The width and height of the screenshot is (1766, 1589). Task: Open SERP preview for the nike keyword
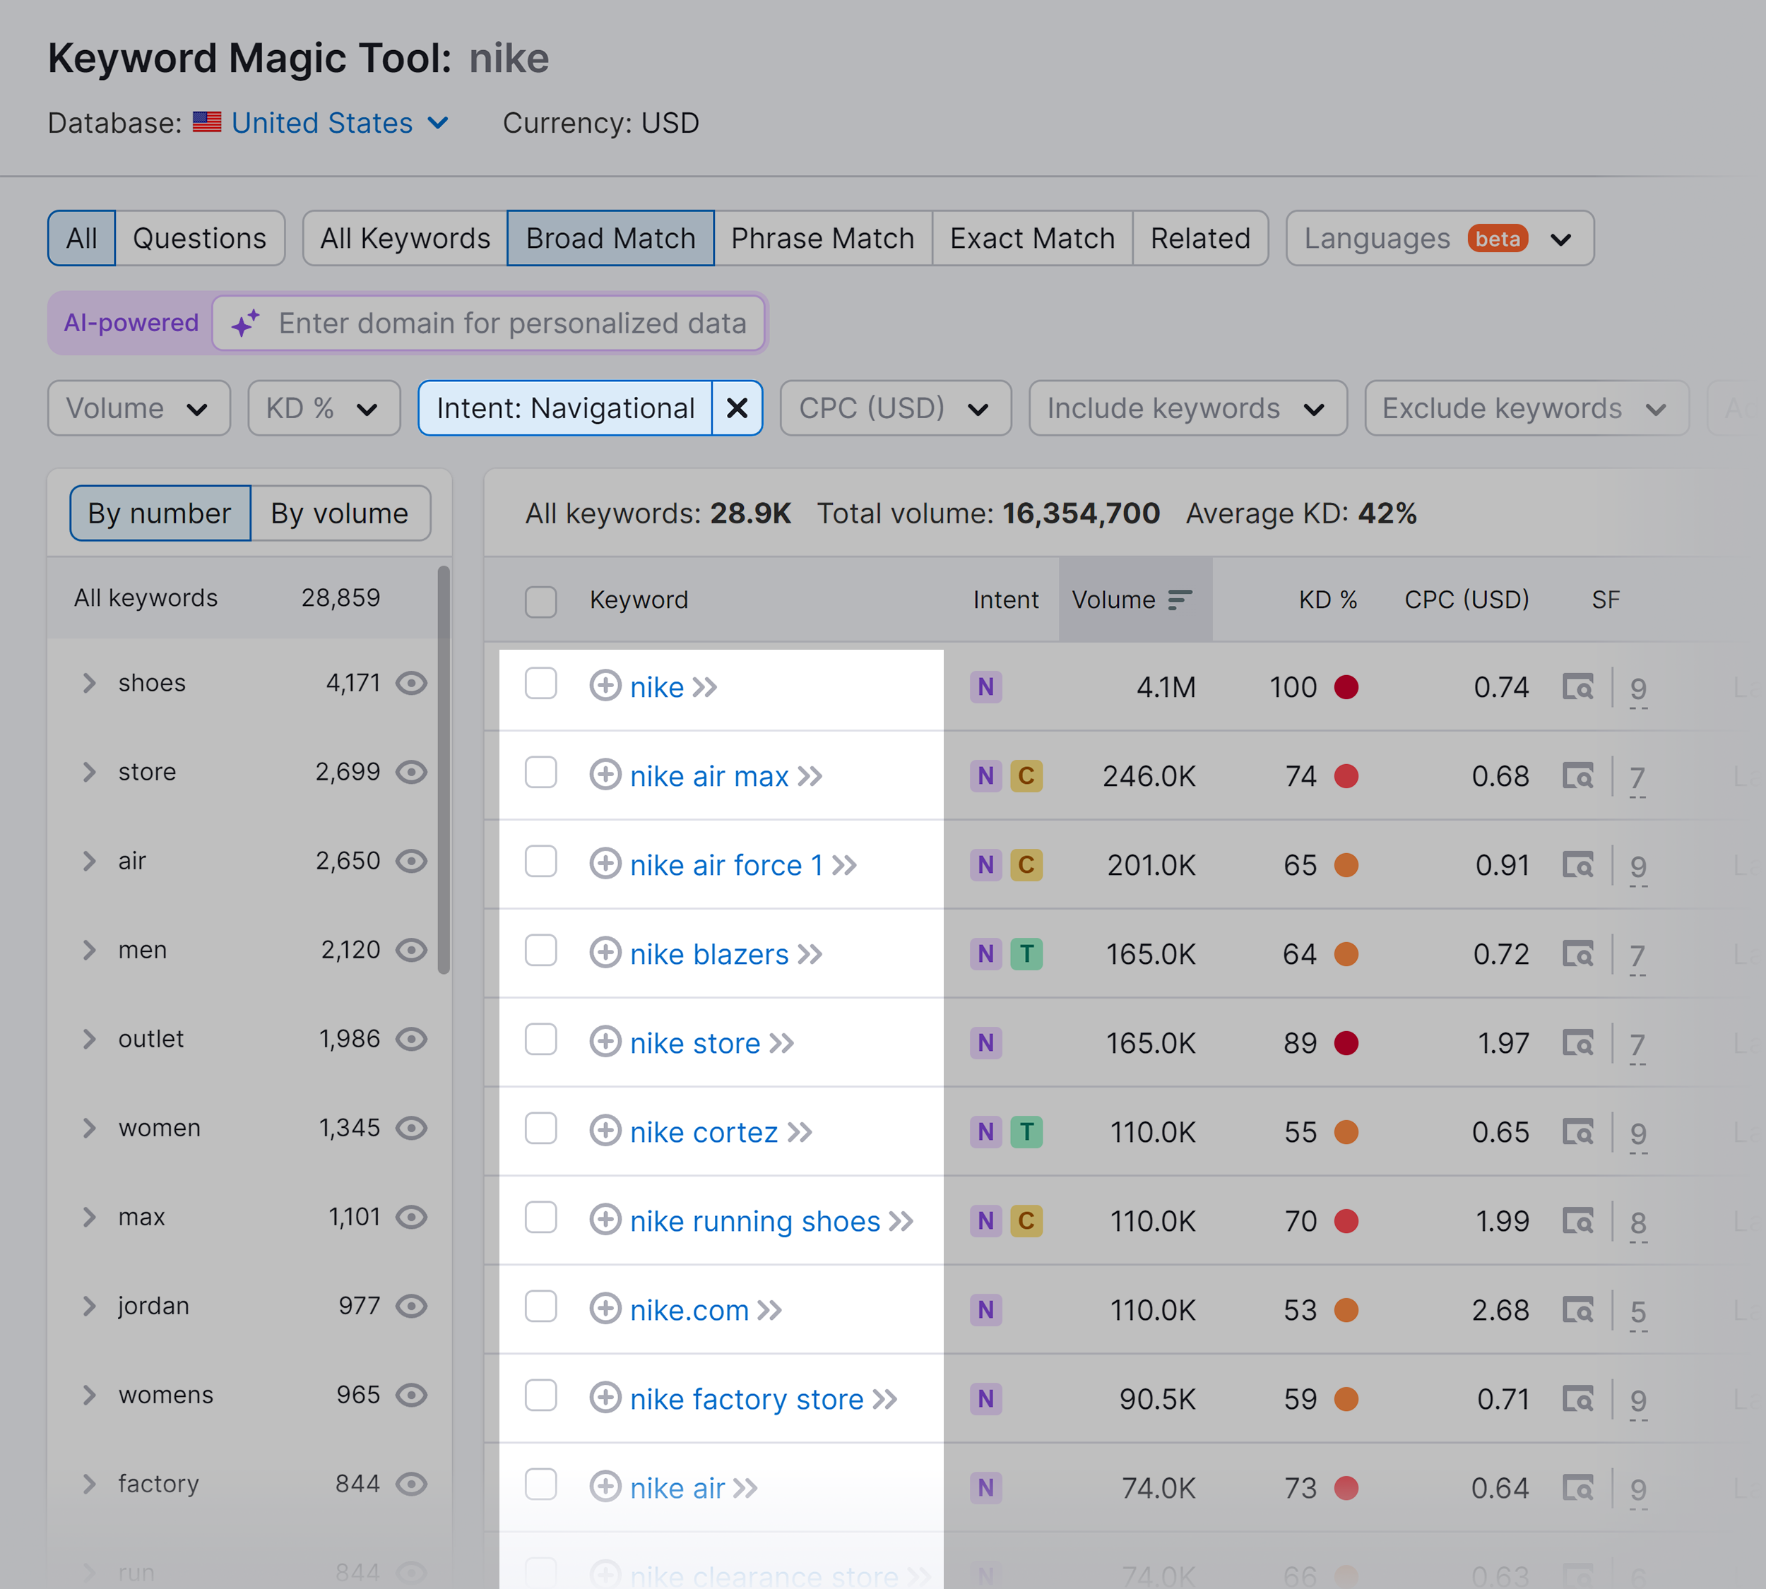pyautogui.click(x=1579, y=688)
